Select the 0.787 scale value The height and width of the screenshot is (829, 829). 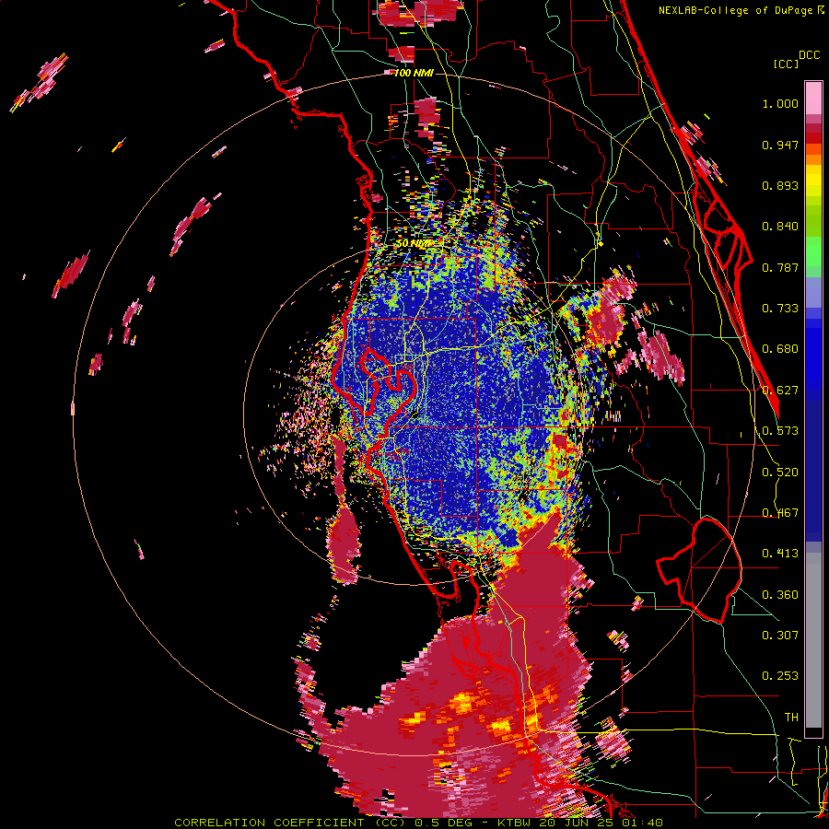coord(780,267)
